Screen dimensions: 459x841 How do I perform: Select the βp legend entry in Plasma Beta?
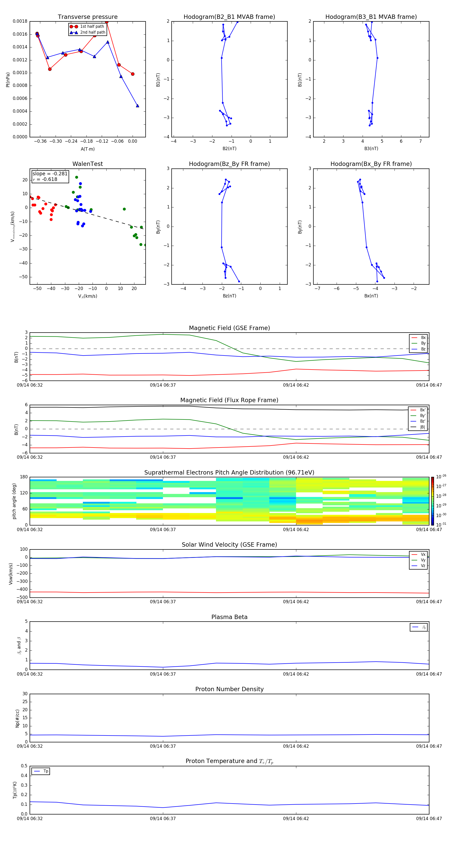point(419,627)
